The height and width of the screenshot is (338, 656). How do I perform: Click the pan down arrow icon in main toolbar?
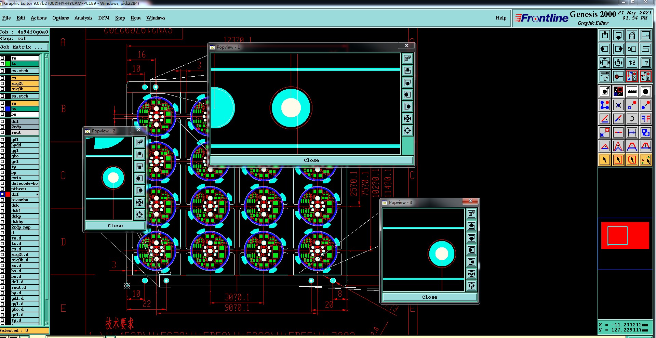[618, 35]
